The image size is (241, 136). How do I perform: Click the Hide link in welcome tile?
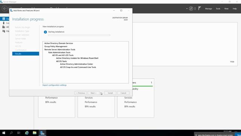point(232,62)
